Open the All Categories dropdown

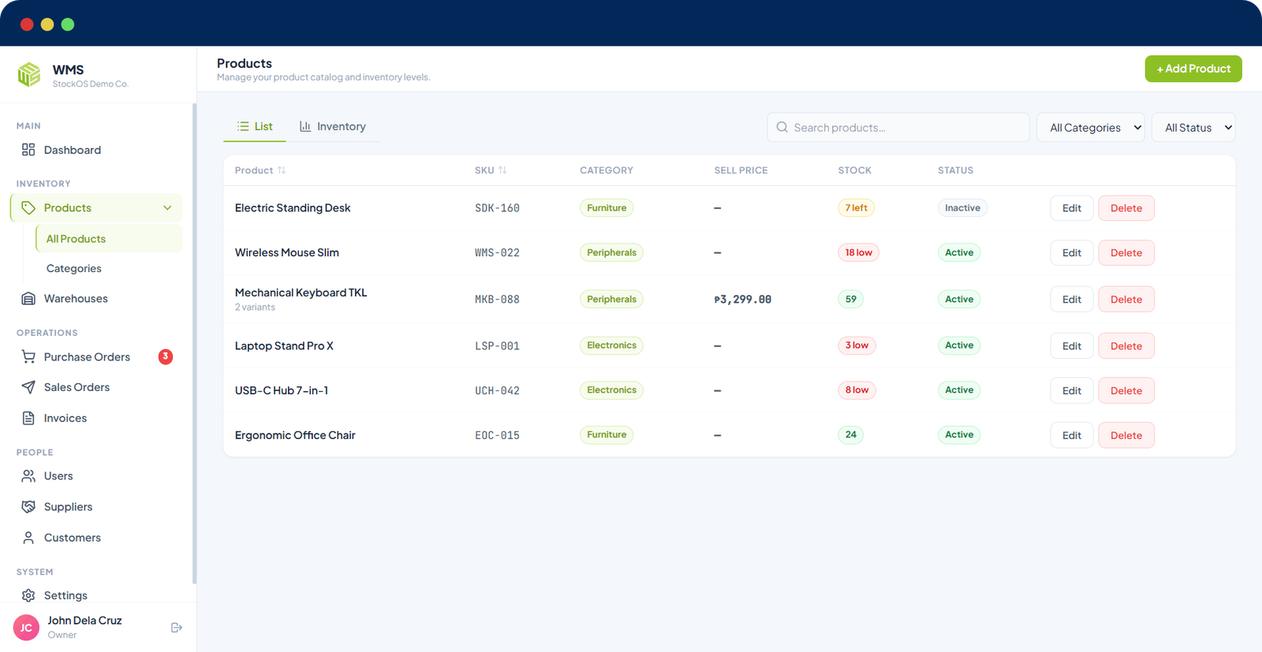1092,128
